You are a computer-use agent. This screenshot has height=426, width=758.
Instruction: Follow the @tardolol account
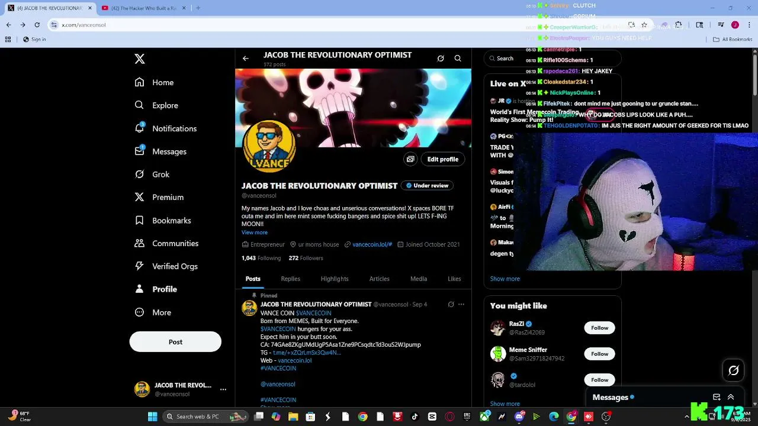(599, 380)
